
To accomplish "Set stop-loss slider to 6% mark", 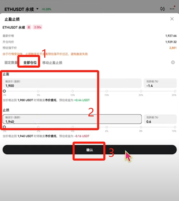I will point(107,127).
